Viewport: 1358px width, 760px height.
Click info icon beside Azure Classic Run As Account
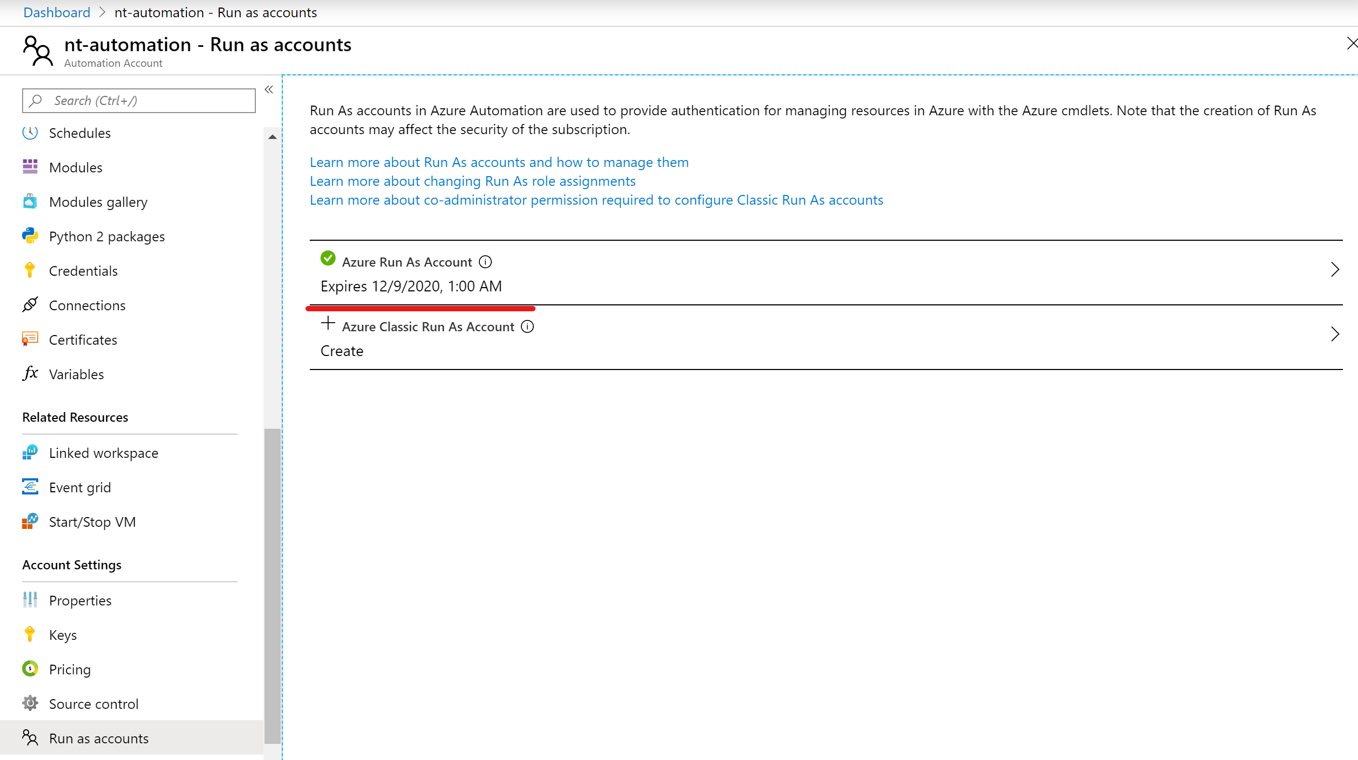point(527,327)
